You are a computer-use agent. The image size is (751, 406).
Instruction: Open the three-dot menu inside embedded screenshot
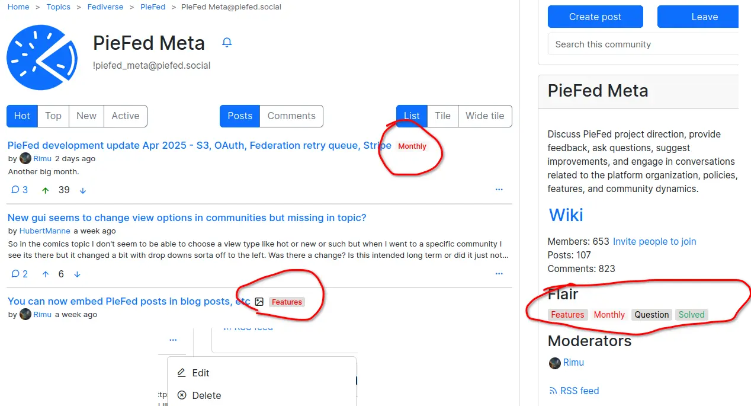click(173, 340)
